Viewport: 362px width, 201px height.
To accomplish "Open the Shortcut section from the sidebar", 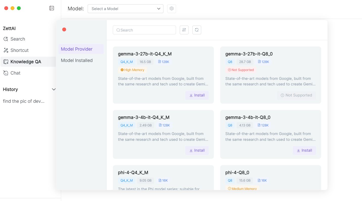I will 6,50.
